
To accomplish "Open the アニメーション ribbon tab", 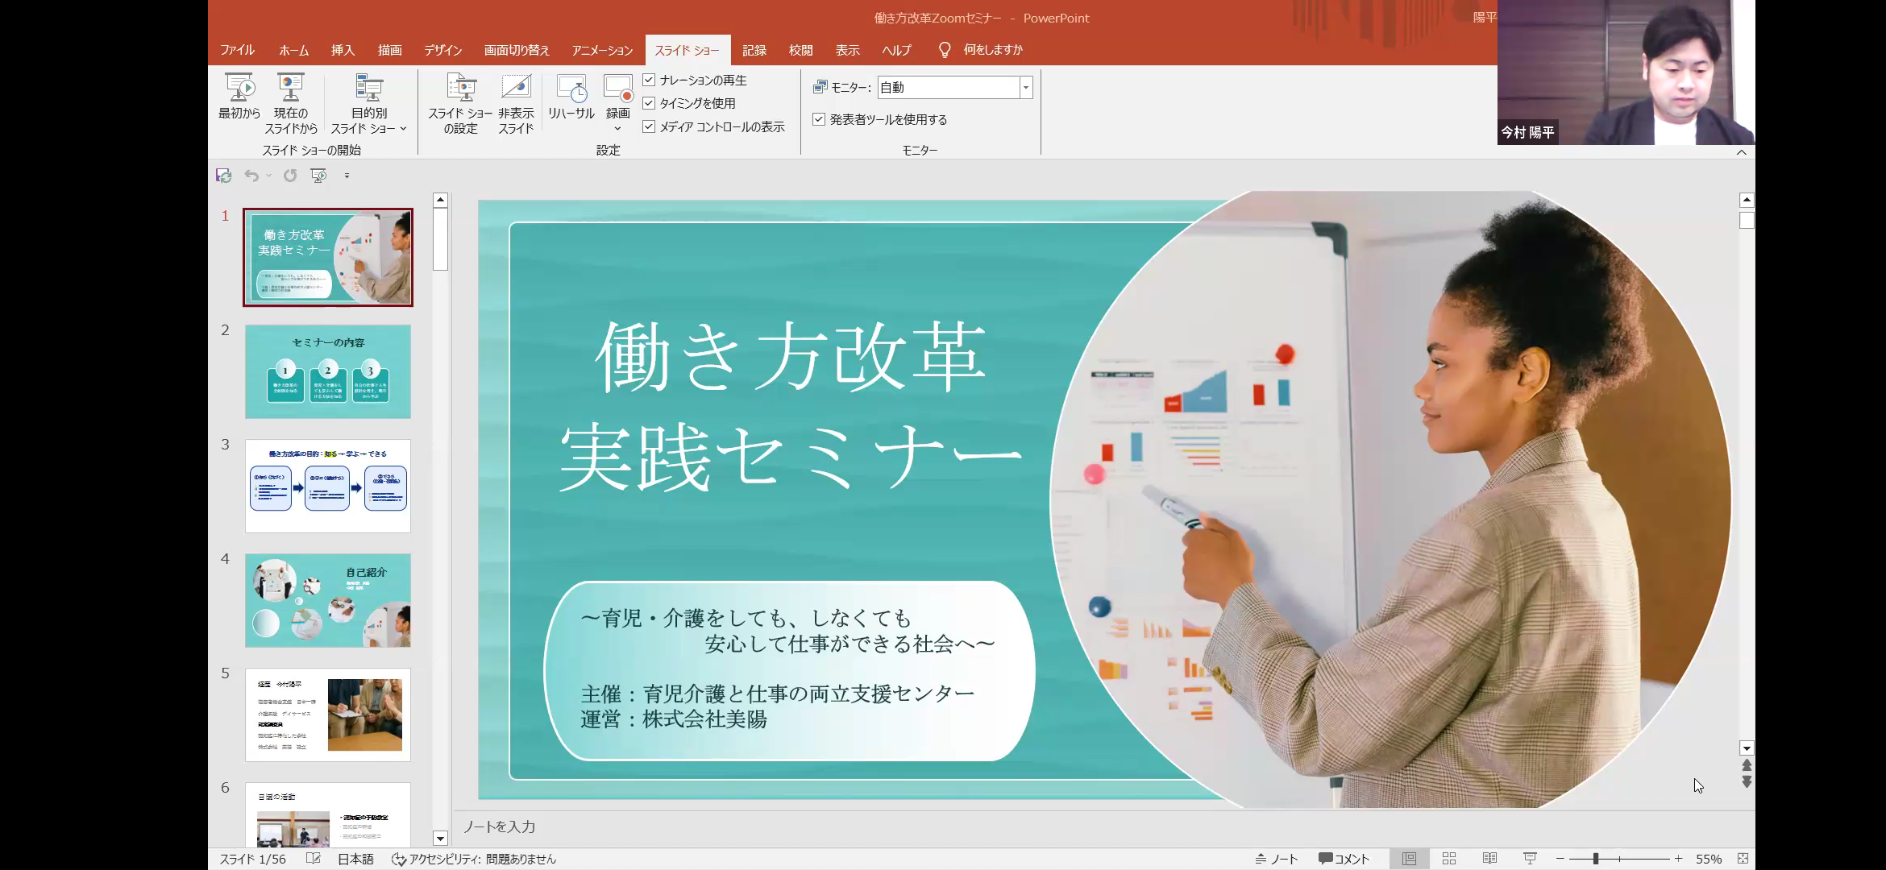I will pyautogui.click(x=602, y=50).
